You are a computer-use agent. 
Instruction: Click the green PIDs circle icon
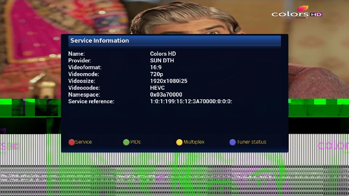126,142
